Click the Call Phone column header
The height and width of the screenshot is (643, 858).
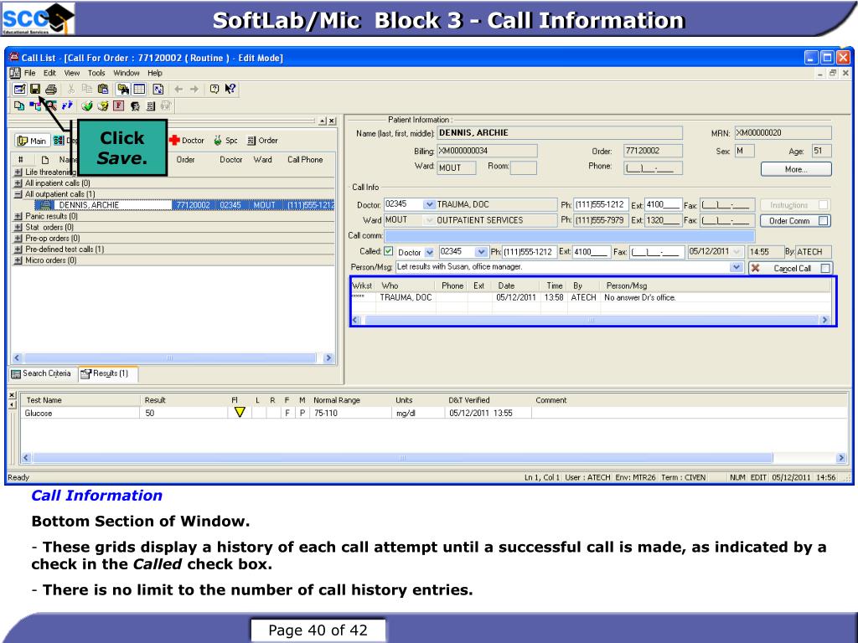pyautogui.click(x=305, y=160)
